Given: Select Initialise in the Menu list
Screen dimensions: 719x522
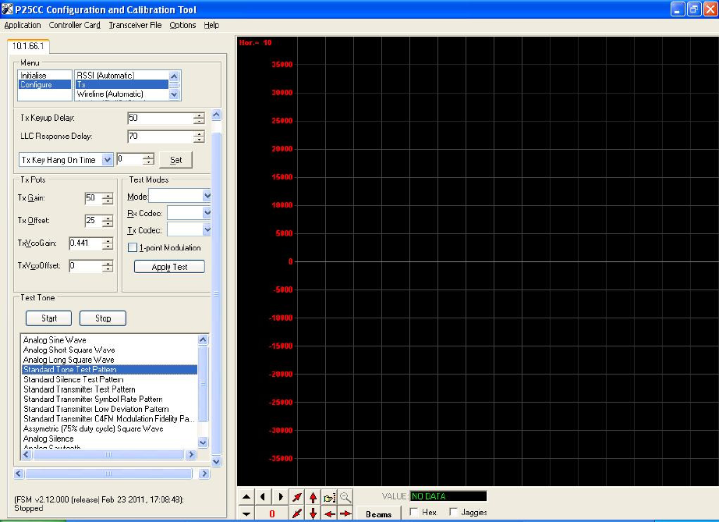Looking at the screenshot, I should 44,75.
